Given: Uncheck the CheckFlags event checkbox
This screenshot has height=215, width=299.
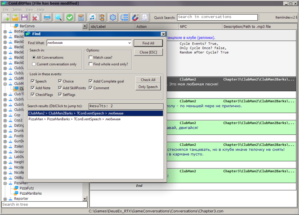Looking at the screenshot, I should (x=33, y=95).
